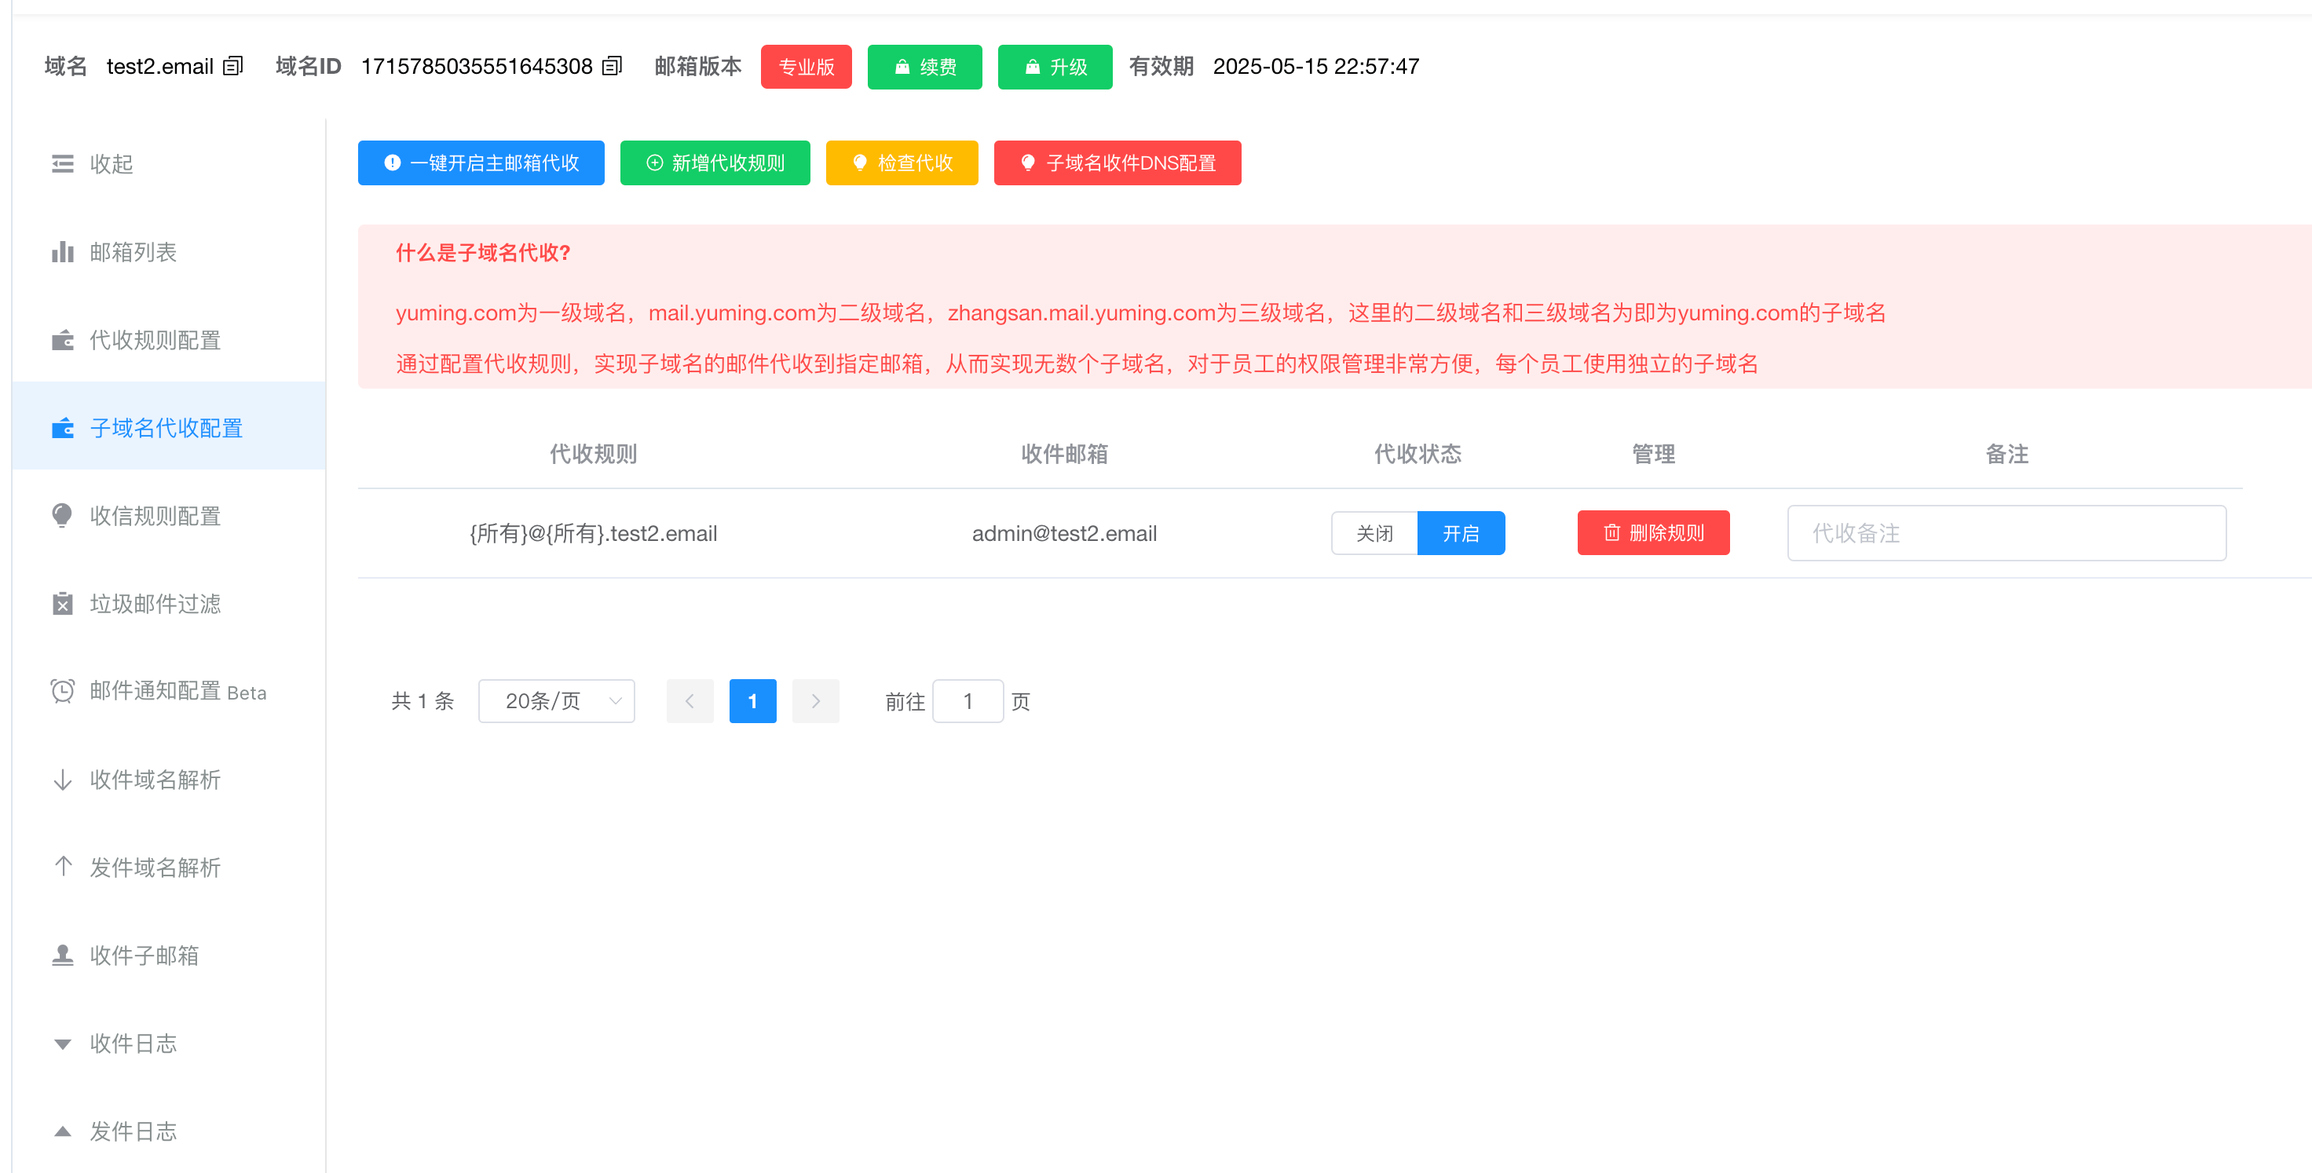Add rule via 新增代收规则 button

[x=715, y=163]
